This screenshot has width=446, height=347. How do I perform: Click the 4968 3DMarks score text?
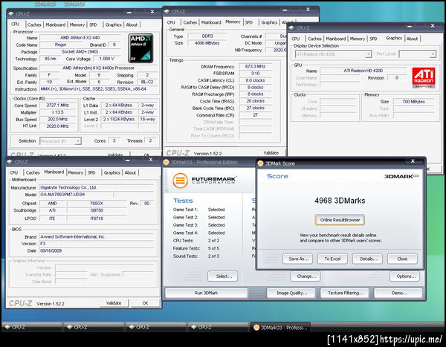point(340,201)
